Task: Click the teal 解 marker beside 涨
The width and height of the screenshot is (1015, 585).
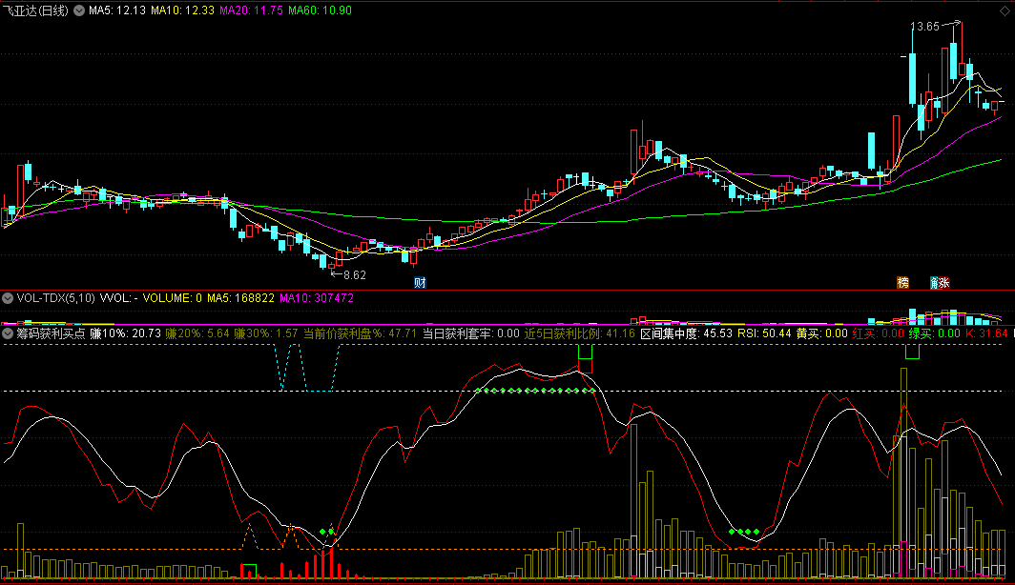Action: pyautogui.click(x=935, y=282)
